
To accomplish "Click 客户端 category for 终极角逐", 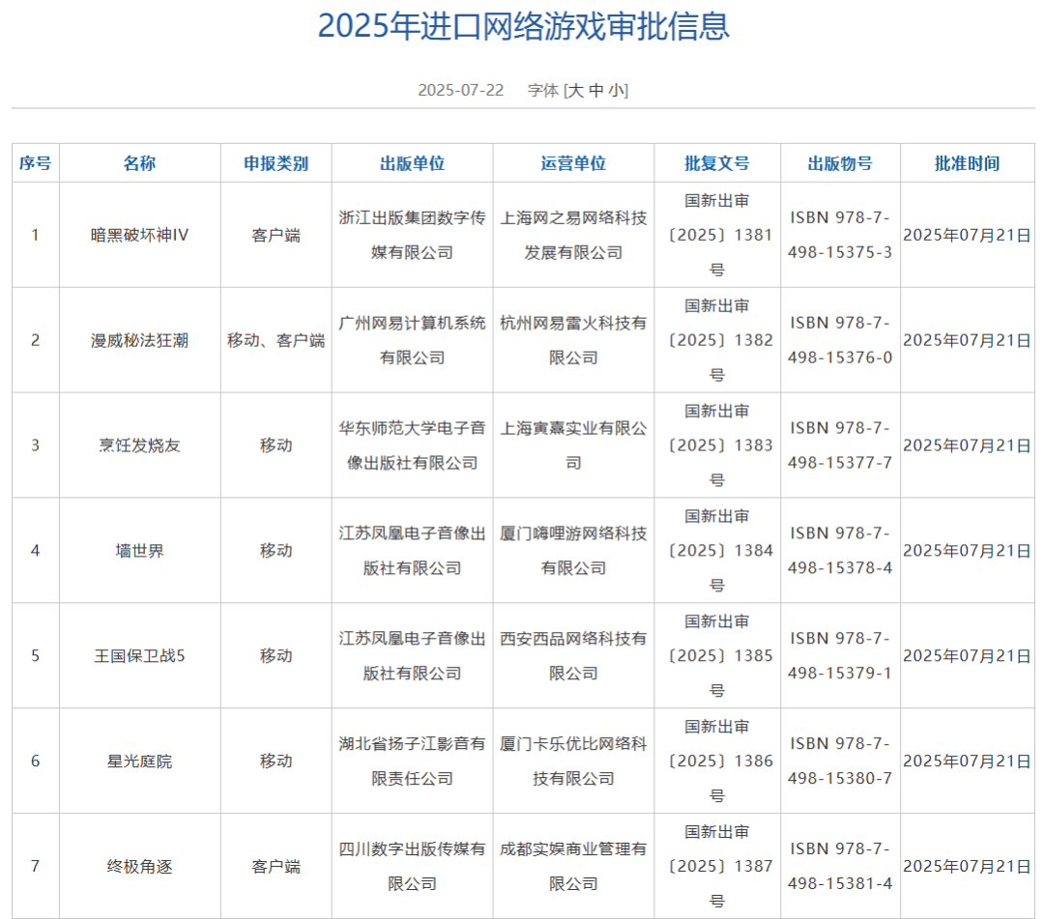I will coord(275,866).
